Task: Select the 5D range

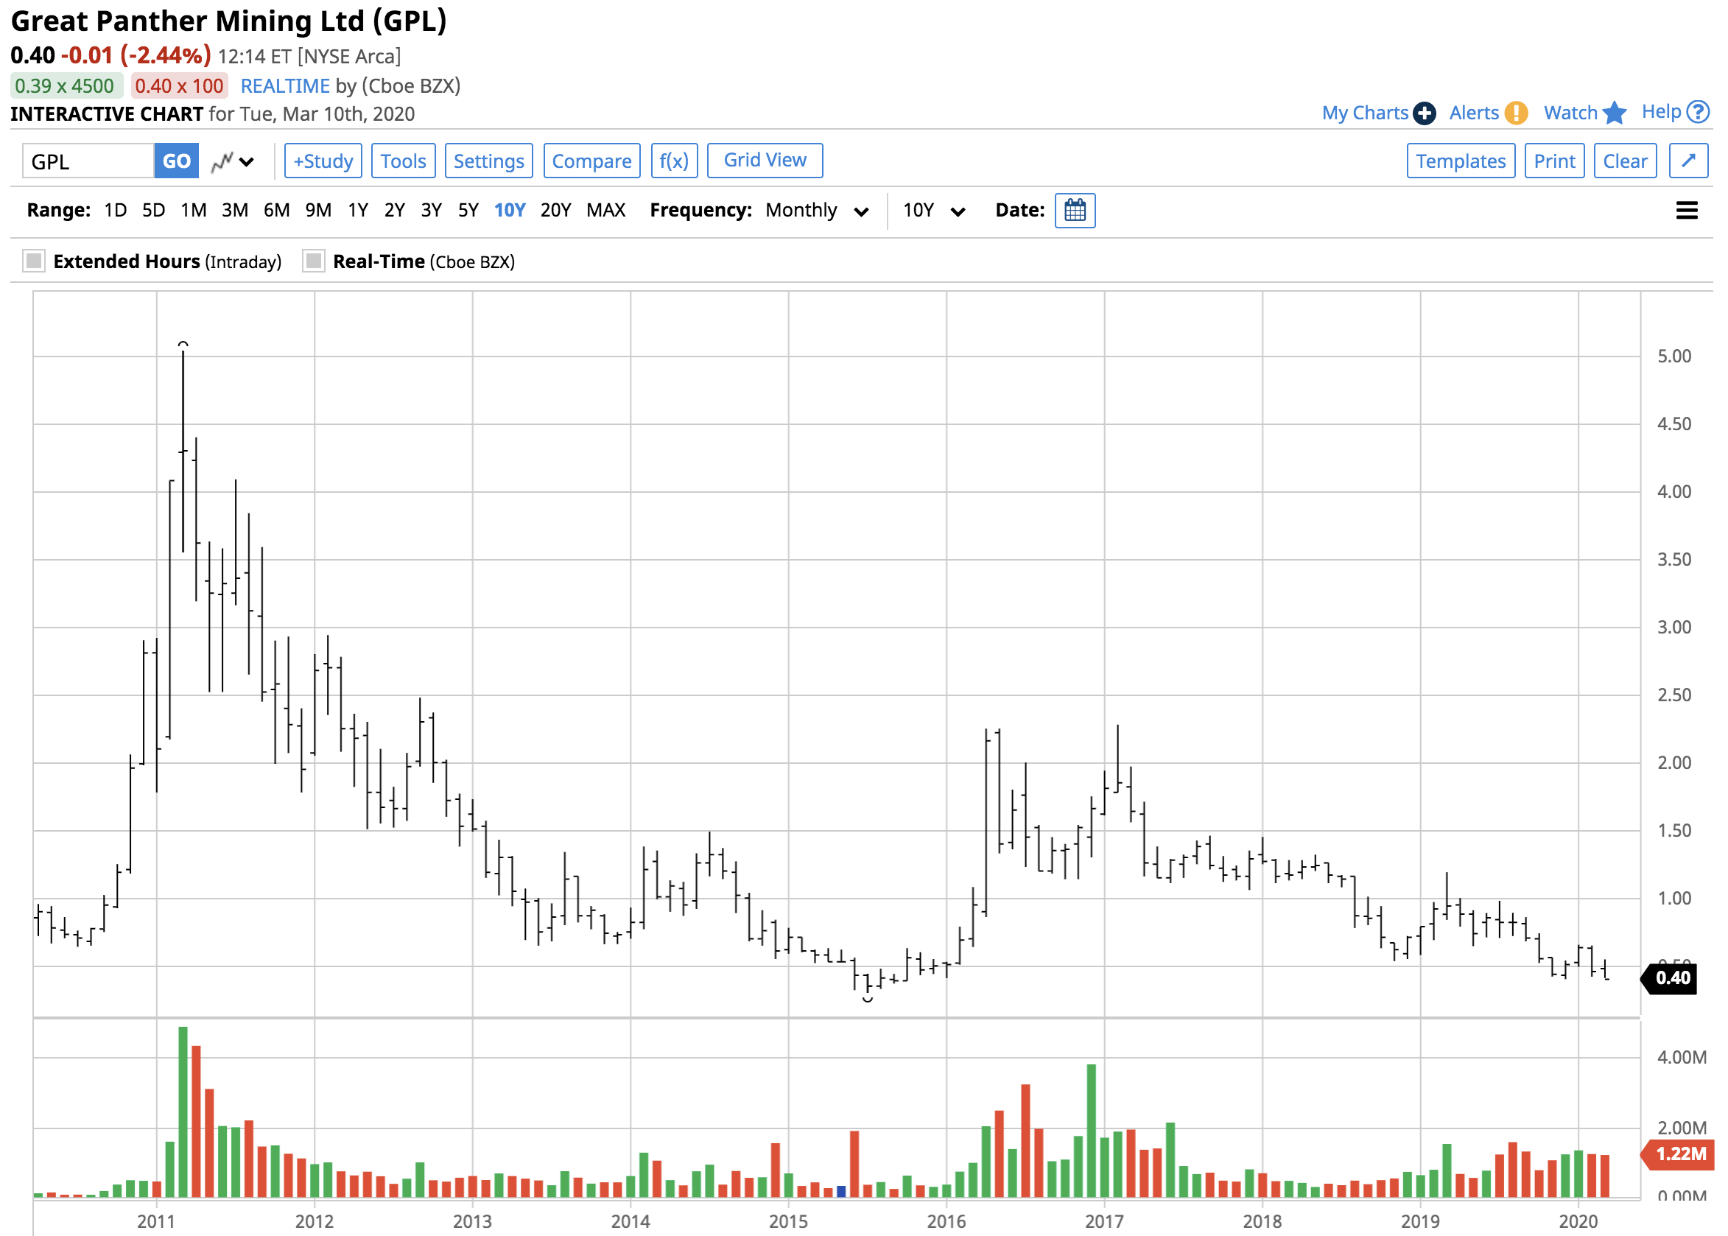Action: point(154,210)
